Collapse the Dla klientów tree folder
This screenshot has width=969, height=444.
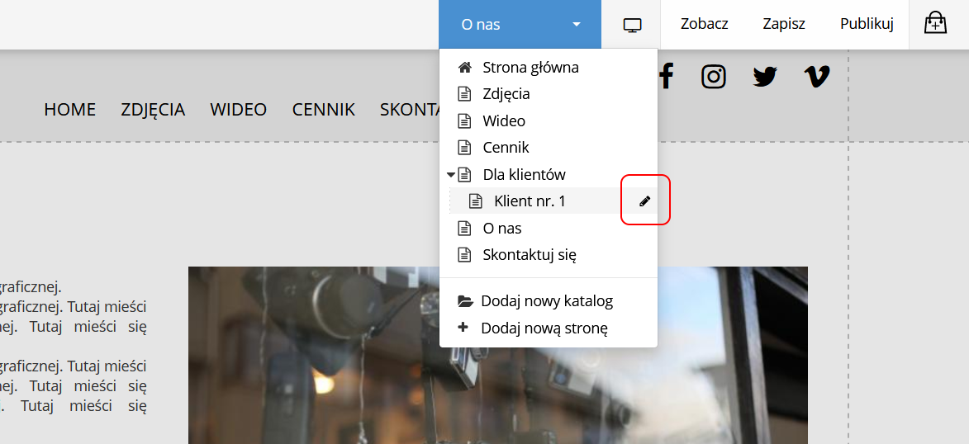[451, 175]
